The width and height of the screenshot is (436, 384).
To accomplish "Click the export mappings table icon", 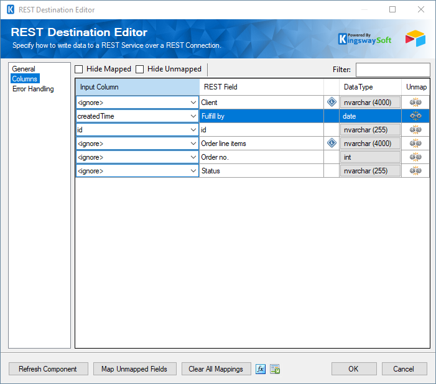I will [275, 369].
